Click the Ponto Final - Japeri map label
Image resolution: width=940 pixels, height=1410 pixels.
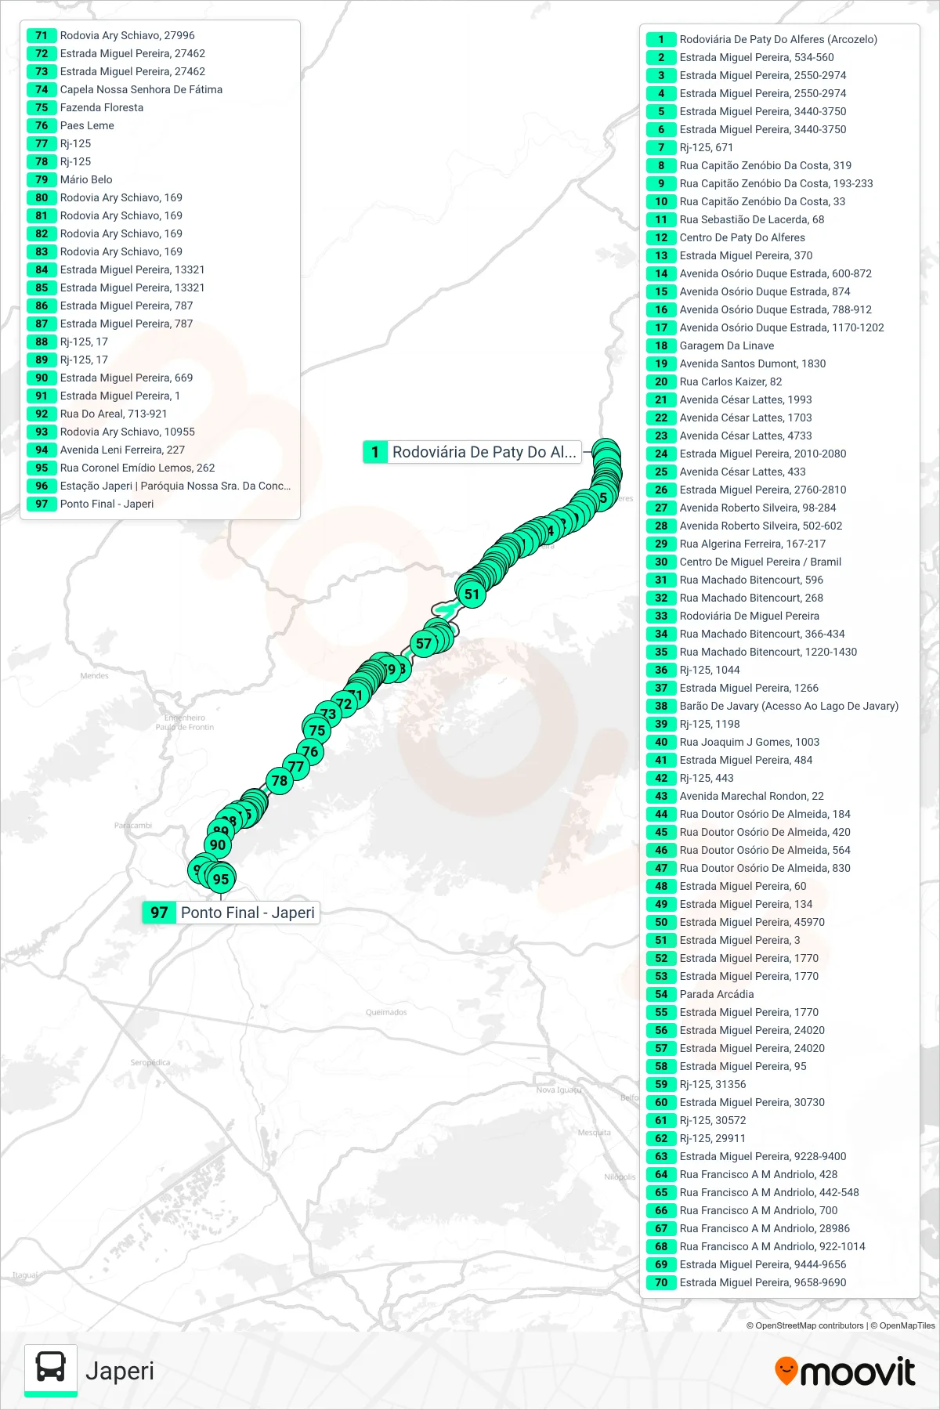click(231, 913)
